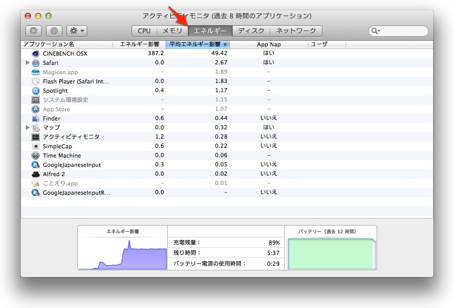454x308 pixels.
Task: Click the Time Machine icon
Action: click(x=36, y=156)
